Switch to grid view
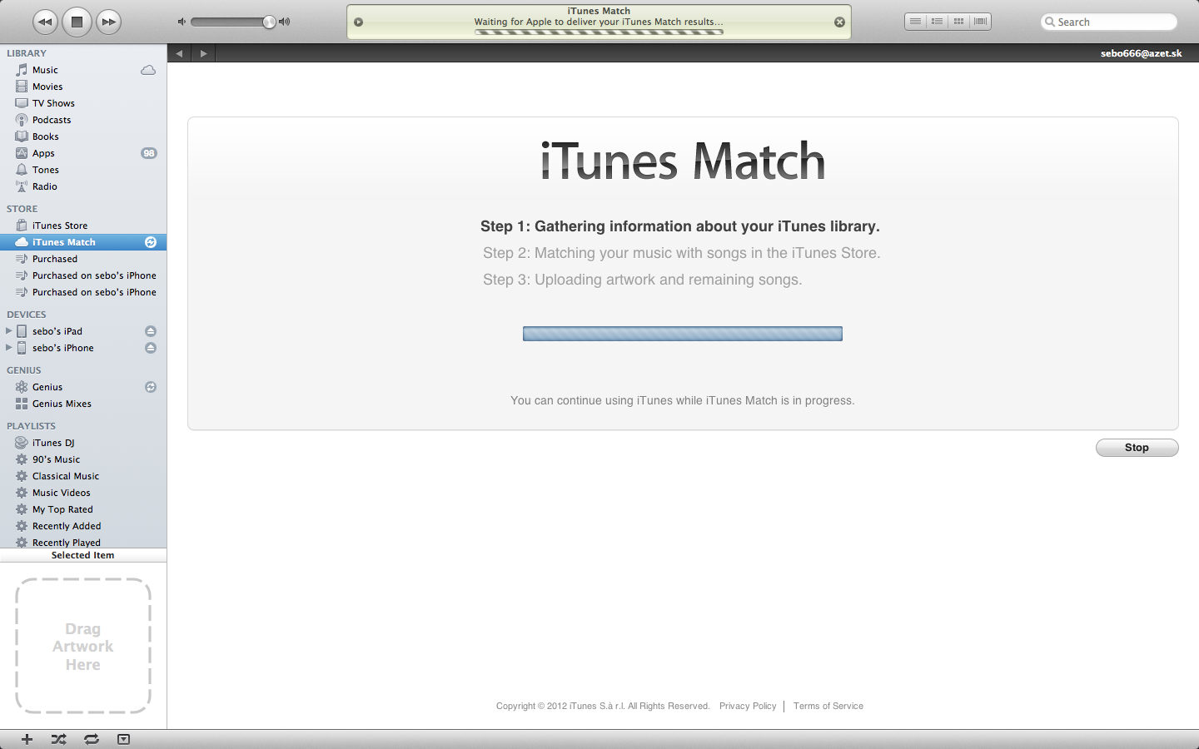The height and width of the screenshot is (749, 1199). coord(958,22)
